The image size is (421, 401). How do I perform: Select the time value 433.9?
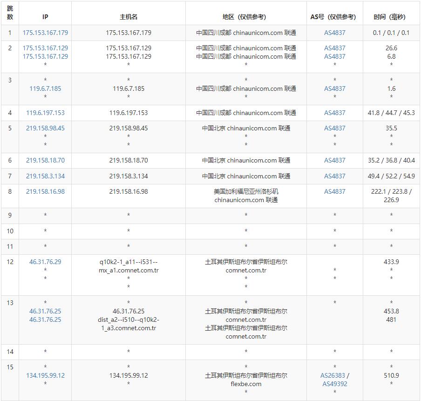click(391, 262)
